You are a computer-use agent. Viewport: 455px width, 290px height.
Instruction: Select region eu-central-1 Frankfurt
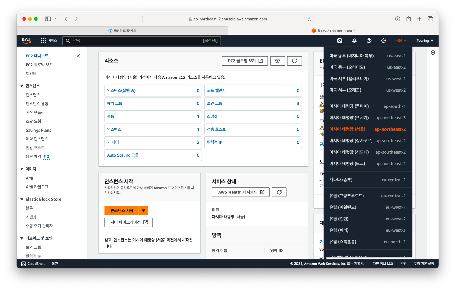[x=367, y=196]
